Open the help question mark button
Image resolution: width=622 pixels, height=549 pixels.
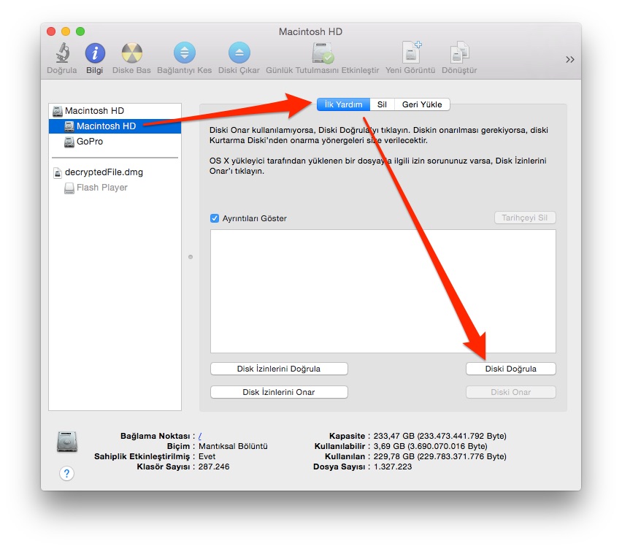(66, 474)
